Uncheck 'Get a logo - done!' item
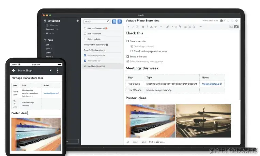The height and width of the screenshot is (156, 260). [132, 46]
